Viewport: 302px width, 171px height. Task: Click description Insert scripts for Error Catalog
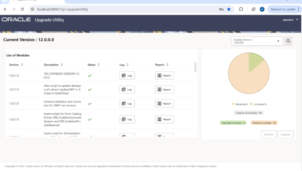click(x=62, y=119)
